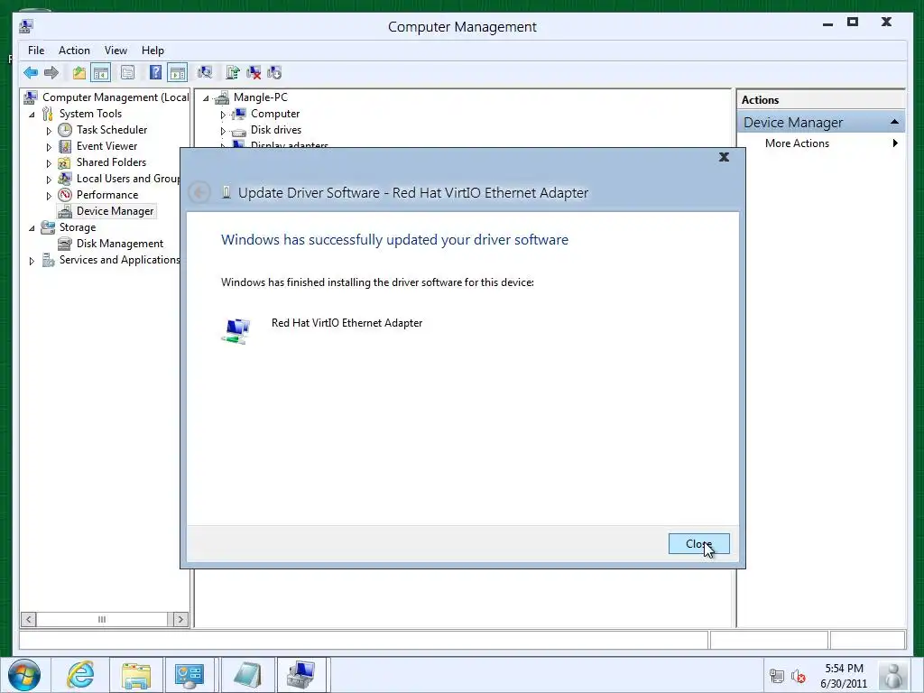Click the tree pane horizontal scrollbar thumb
The width and height of the screenshot is (924, 693).
point(102,619)
